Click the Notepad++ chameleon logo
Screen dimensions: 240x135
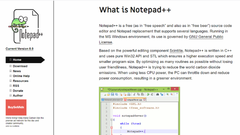pos(26,26)
